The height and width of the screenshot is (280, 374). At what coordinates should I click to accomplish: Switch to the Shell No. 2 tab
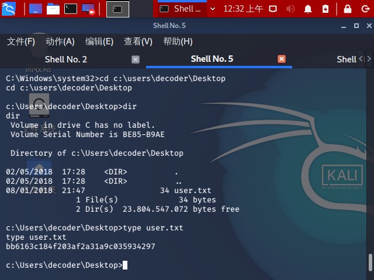pyautogui.click(x=66, y=60)
